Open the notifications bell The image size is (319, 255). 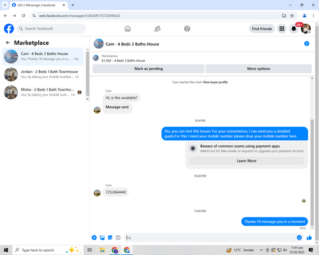(293, 29)
